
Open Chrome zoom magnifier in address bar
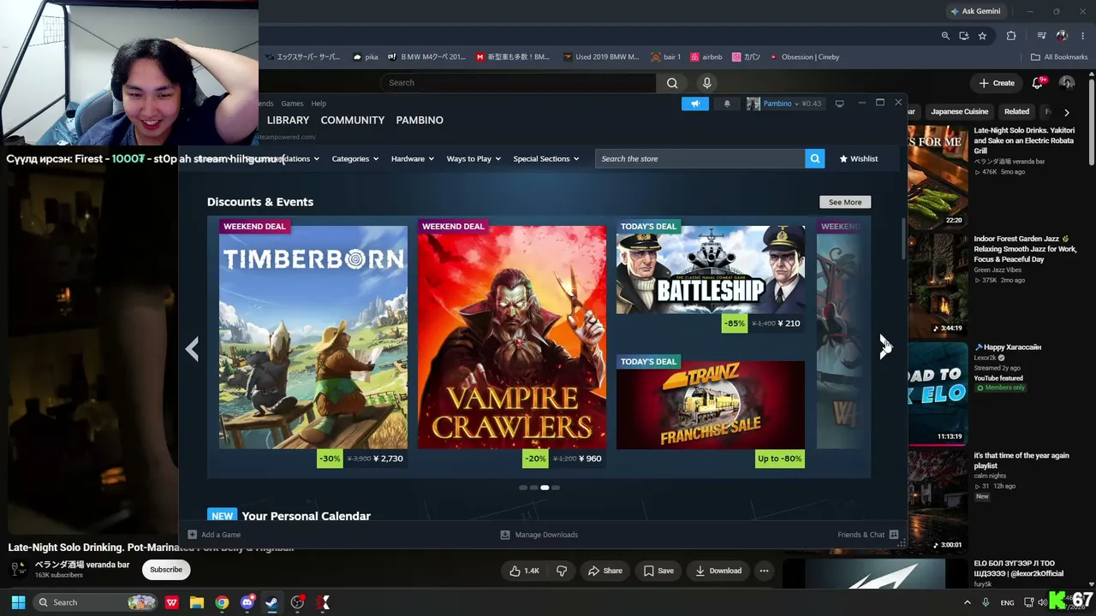[945, 36]
